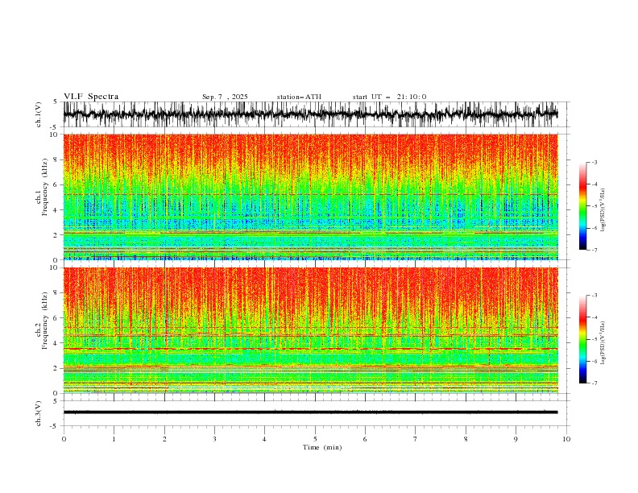The height and width of the screenshot is (493, 638).
Task: Click the "-7" label on ch.2 colorbar
Action: tap(594, 383)
